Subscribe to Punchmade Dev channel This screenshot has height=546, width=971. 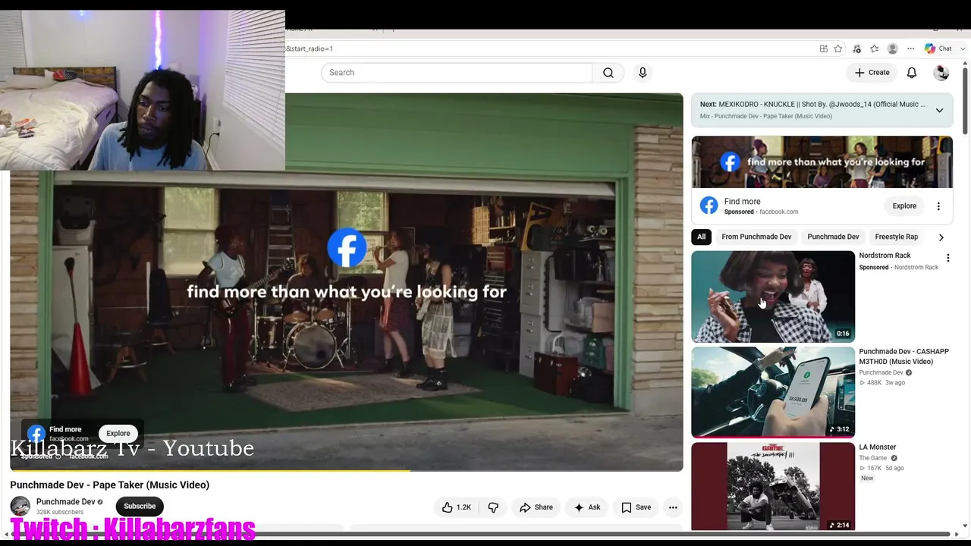click(140, 507)
